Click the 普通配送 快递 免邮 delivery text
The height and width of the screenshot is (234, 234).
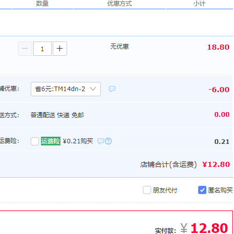pyautogui.click(x=57, y=115)
